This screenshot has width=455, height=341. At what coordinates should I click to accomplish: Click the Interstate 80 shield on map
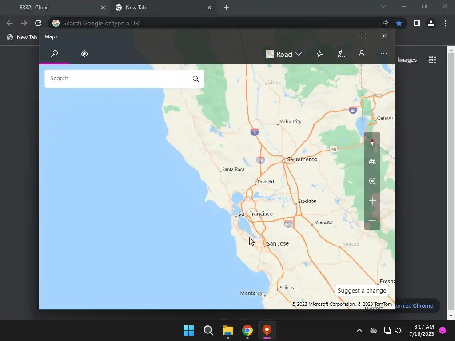point(353,110)
